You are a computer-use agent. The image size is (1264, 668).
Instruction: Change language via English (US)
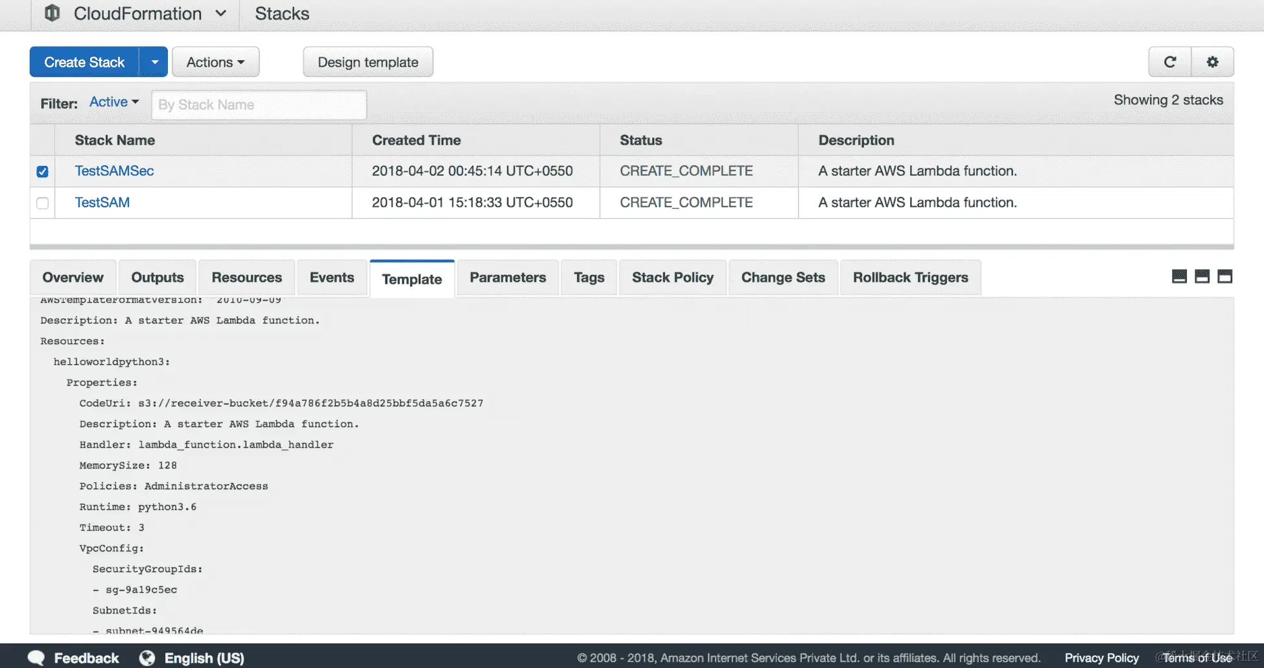(x=204, y=658)
